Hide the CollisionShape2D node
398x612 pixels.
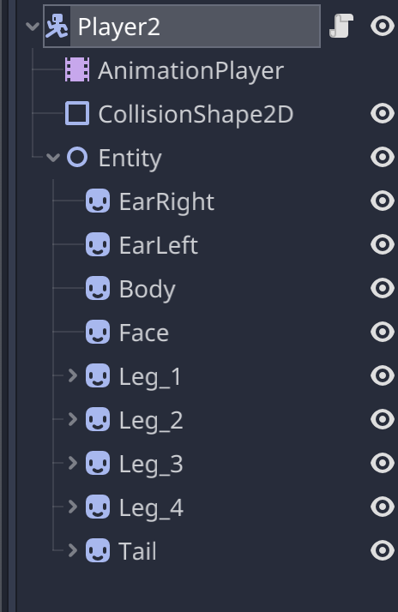coord(383,114)
